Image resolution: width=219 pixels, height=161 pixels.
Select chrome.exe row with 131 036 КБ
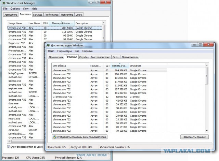click(x=109, y=78)
